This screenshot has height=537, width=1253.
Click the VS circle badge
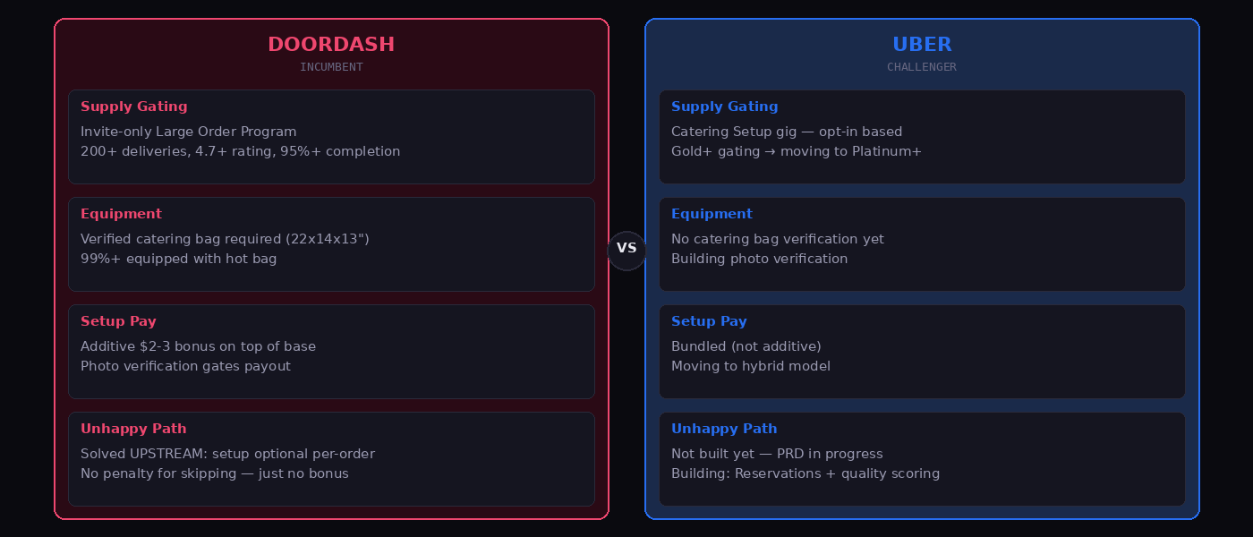coord(626,250)
